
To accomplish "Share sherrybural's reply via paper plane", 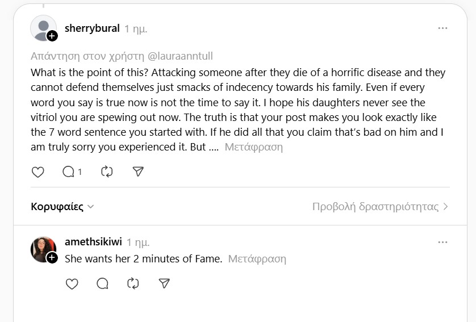I will tap(138, 172).
